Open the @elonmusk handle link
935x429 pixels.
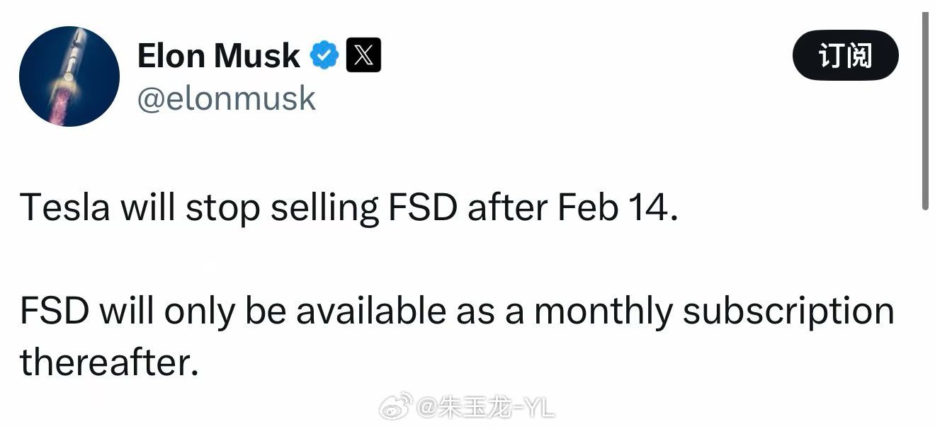(227, 99)
